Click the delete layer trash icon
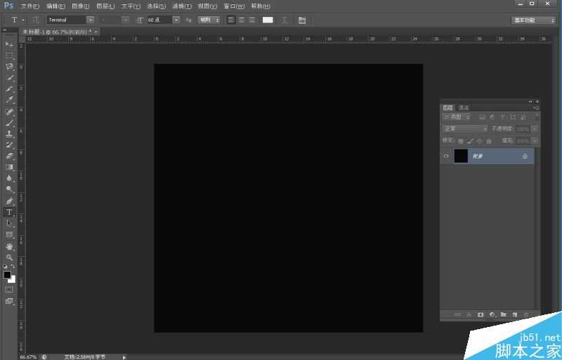562x360 pixels. pyautogui.click(x=526, y=314)
